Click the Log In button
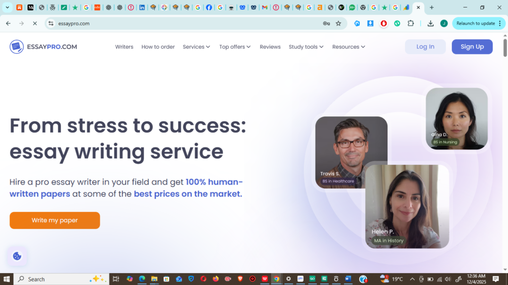Screen dimensions: 508x285 point(425,47)
